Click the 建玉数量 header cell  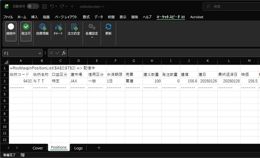[x=152, y=75]
